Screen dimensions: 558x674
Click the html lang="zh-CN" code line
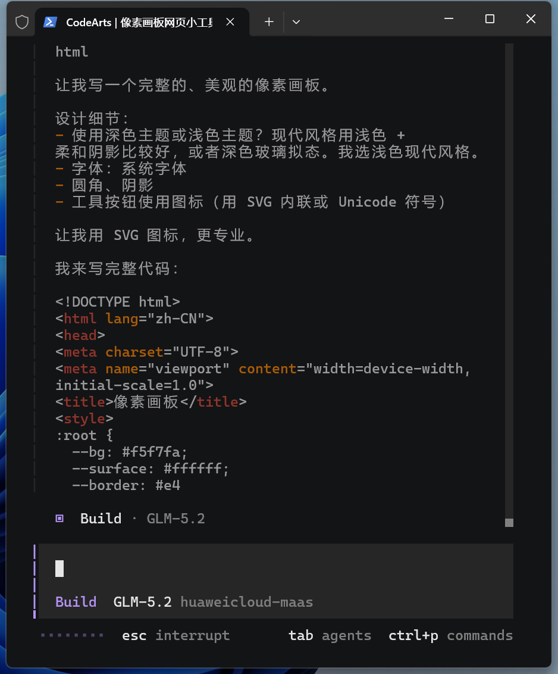(134, 319)
